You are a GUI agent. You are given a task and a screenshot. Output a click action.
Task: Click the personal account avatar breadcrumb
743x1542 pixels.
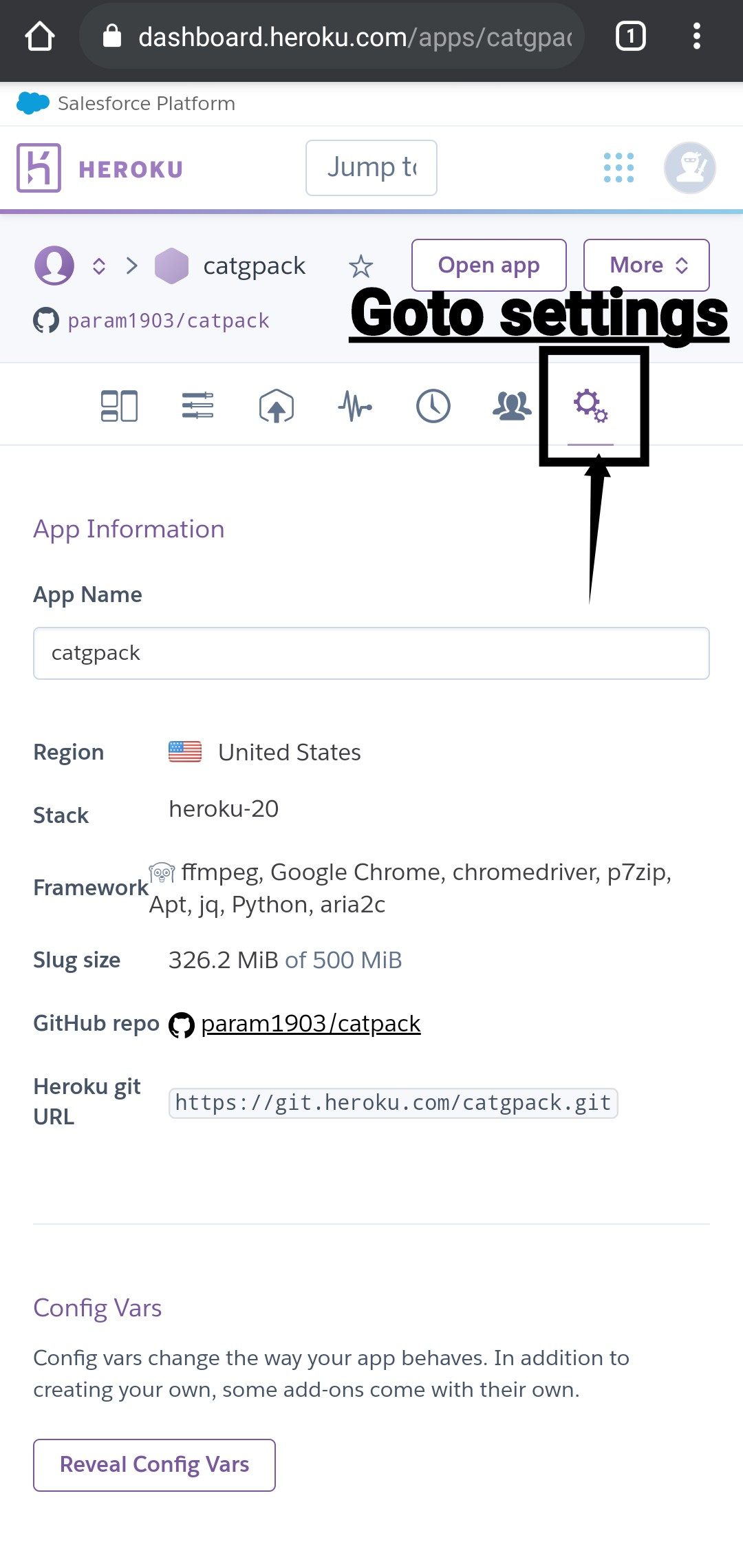54,266
